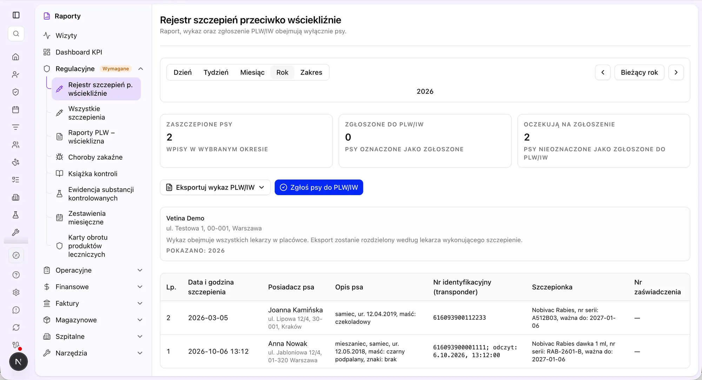Open the search magnifier icon
Image resolution: width=702 pixels, height=380 pixels.
point(16,34)
